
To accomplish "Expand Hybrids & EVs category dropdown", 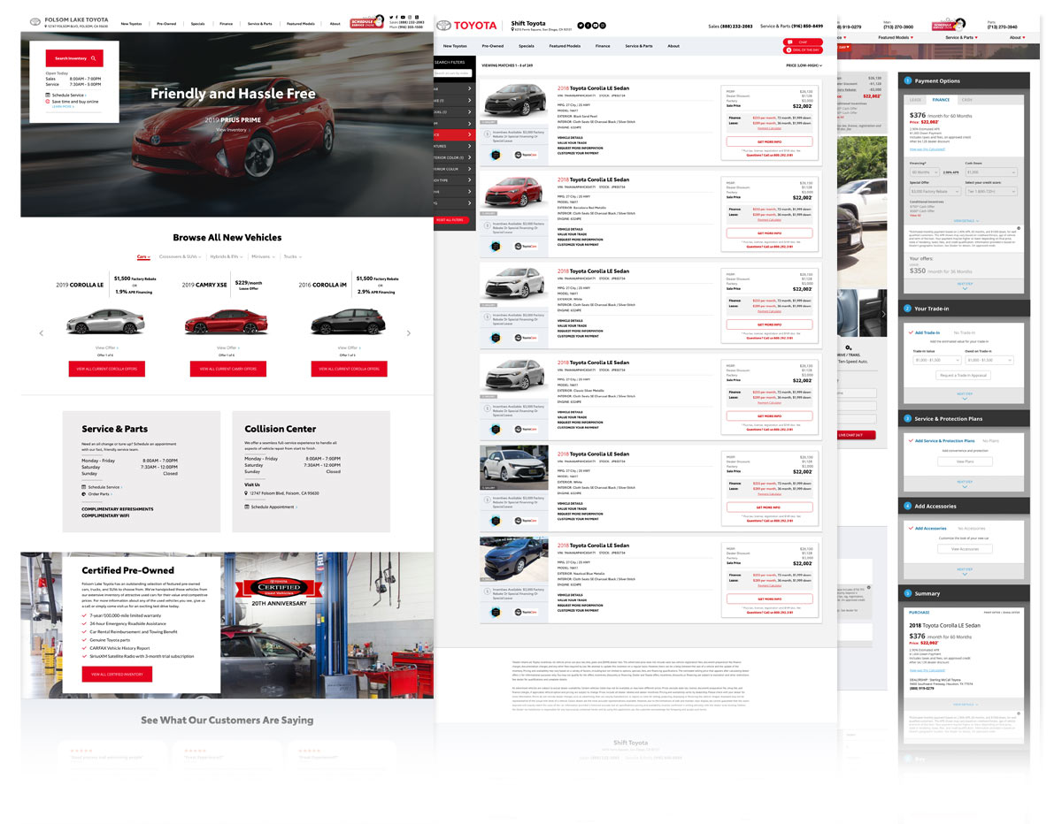I will point(227,256).
